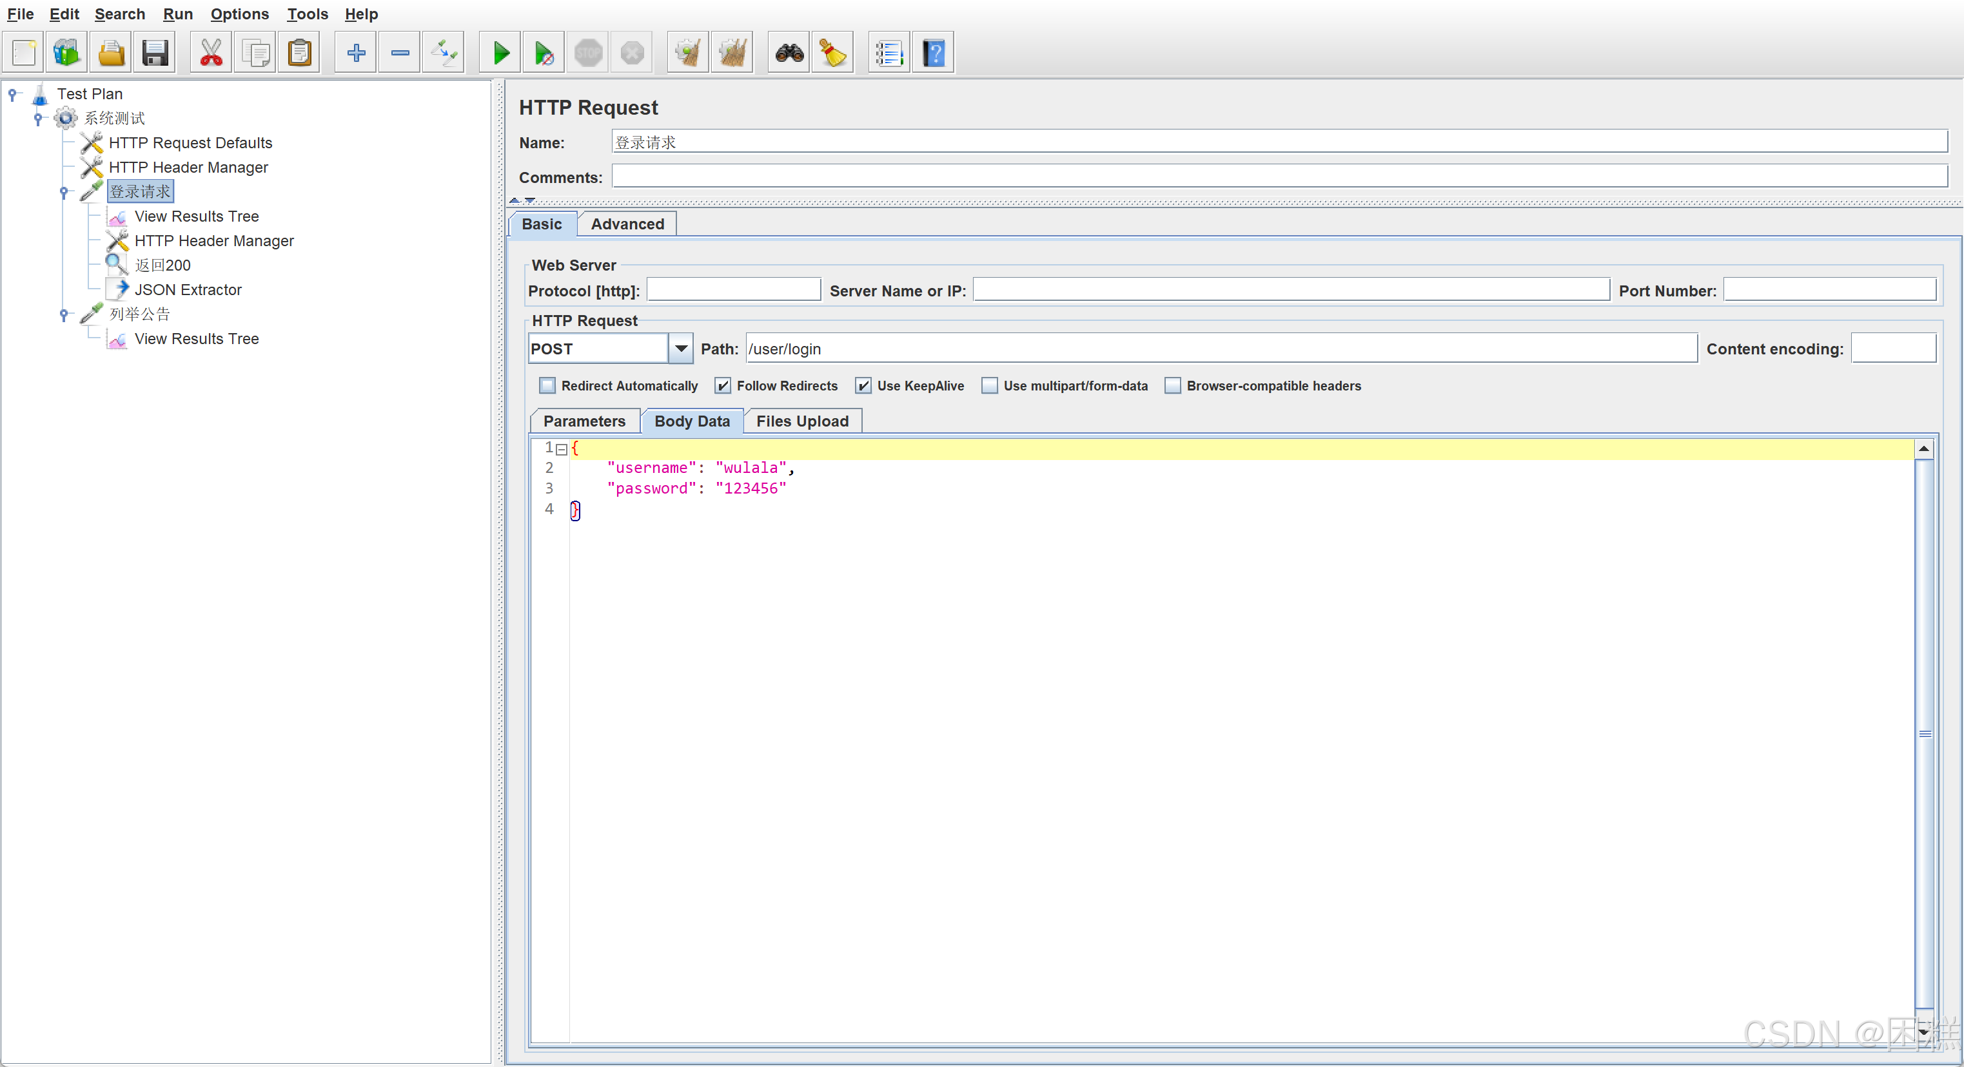Screen dimensions: 1964x1067
Task: Click the binoculars Search icon
Action: tap(789, 53)
